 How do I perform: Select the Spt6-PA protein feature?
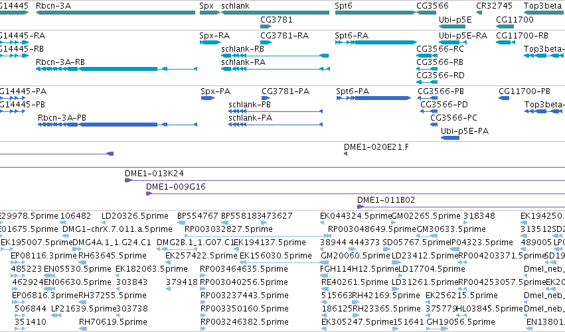point(374,98)
